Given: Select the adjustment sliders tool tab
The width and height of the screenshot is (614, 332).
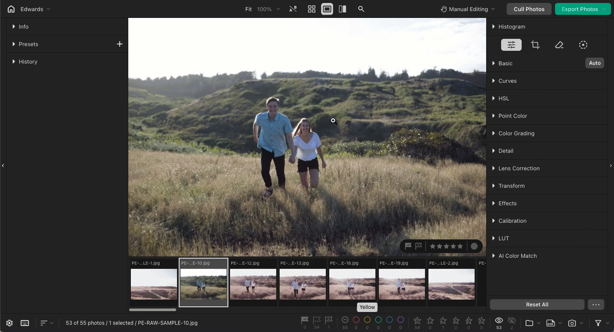Looking at the screenshot, I should coord(511,45).
